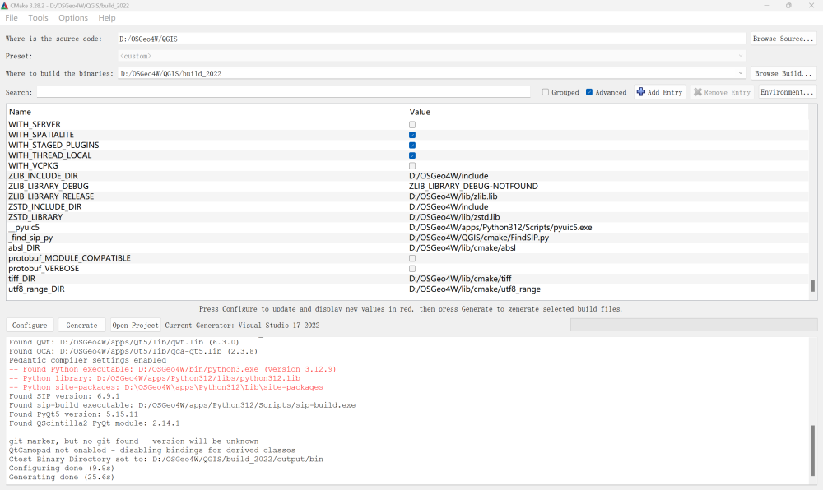
Task: Select the _pyuic5 entry name
Action: [x=24, y=228]
